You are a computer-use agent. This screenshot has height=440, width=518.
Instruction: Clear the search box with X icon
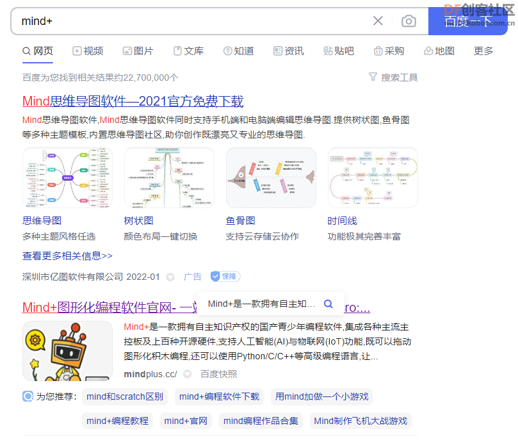coord(378,20)
